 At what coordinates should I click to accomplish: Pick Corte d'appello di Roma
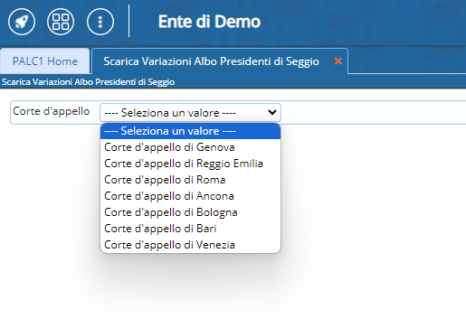click(190, 180)
